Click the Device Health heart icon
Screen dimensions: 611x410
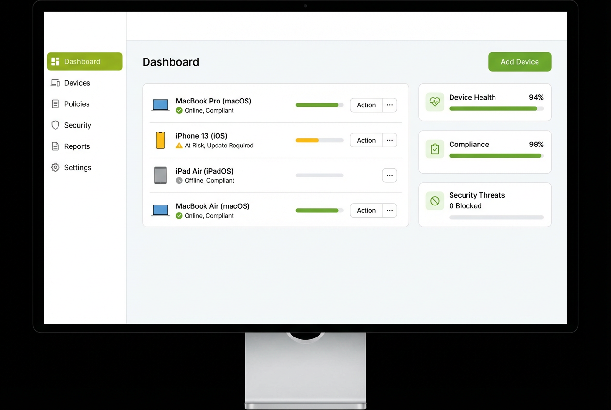tap(435, 102)
